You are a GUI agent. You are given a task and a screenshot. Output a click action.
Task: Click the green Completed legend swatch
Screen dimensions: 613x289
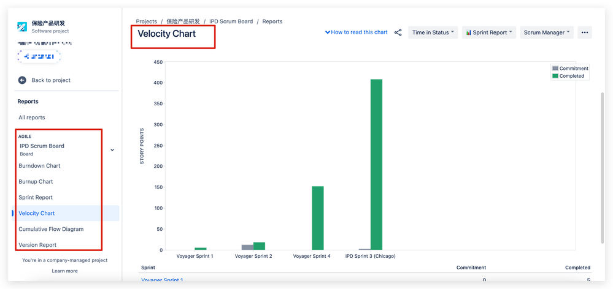pos(555,76)
